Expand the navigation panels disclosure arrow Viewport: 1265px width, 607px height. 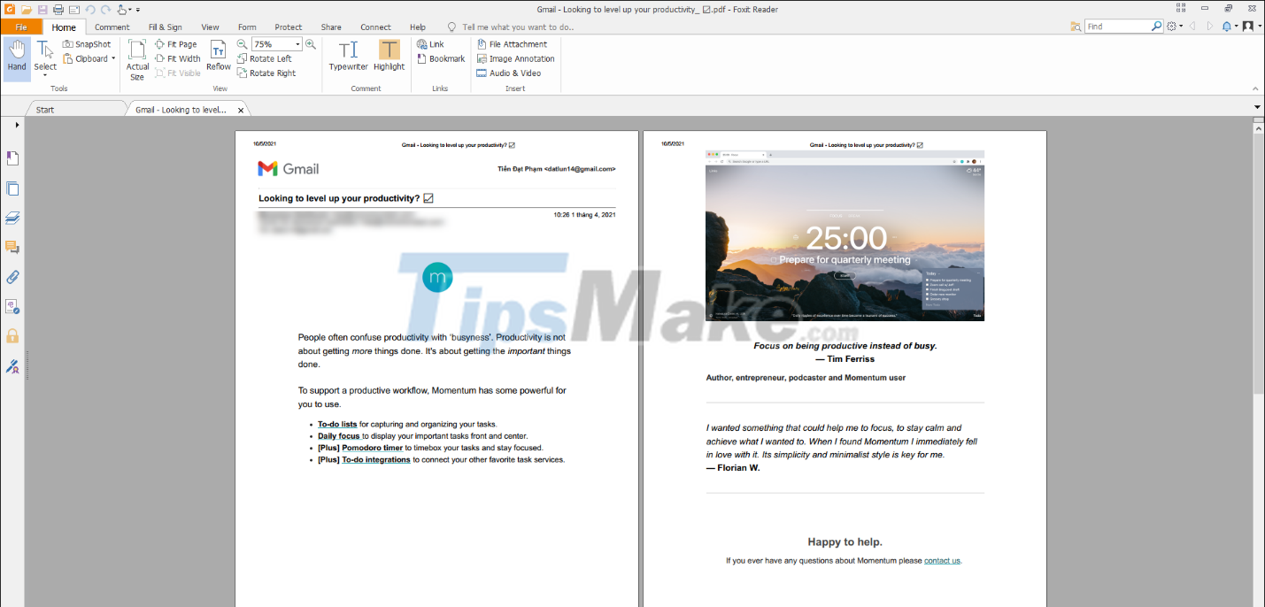16,124
